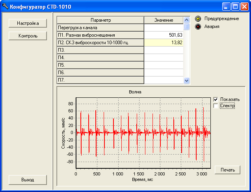Enable the Спектр checkbox
This screenshot has height=192, width=251.
(x=216, y=106)
